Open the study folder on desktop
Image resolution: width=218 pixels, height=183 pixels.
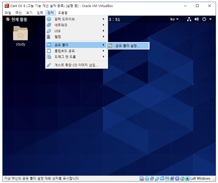pos(21,36)
